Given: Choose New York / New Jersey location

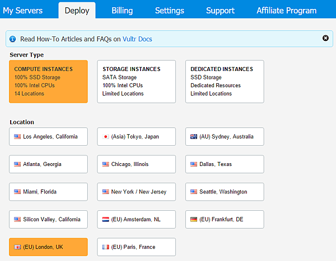Looking at the screenshot, I should coord(136,192).
